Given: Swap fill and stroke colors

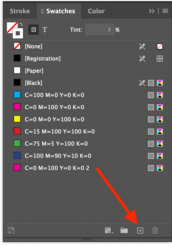Looking at the screenshot, I should point(21,24).
